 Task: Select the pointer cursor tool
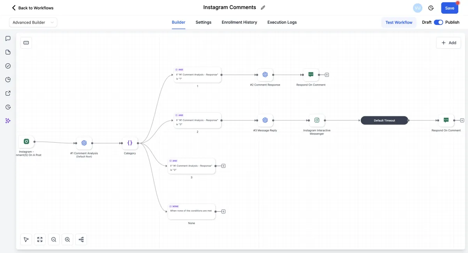coord(26,239)
